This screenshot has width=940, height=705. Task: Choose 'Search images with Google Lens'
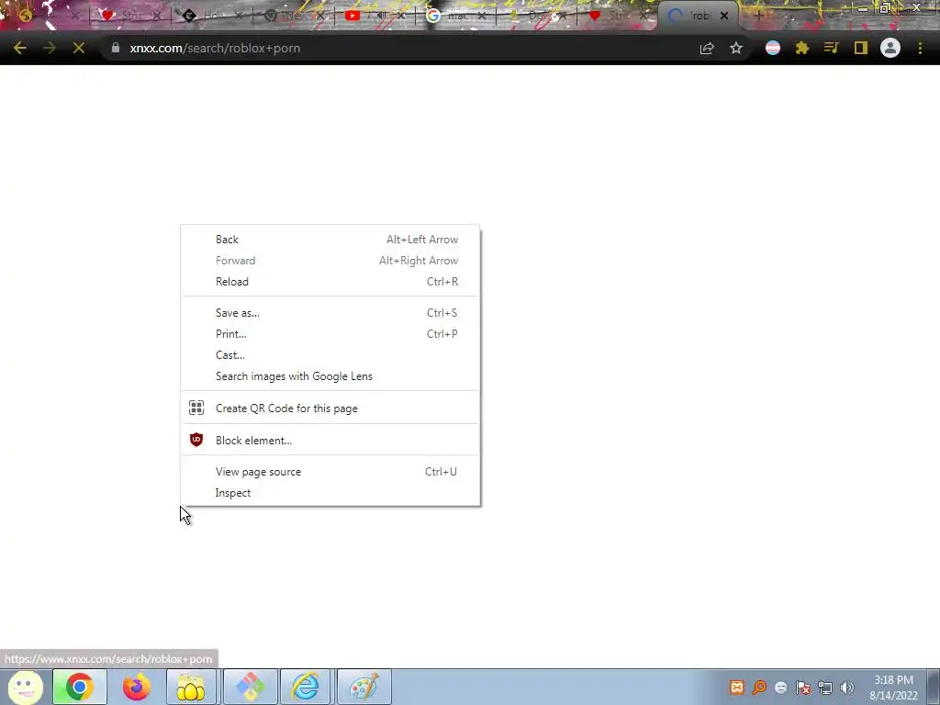click(330, 376)
